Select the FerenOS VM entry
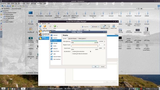This screenshot has width=160, height=90. 44,34
